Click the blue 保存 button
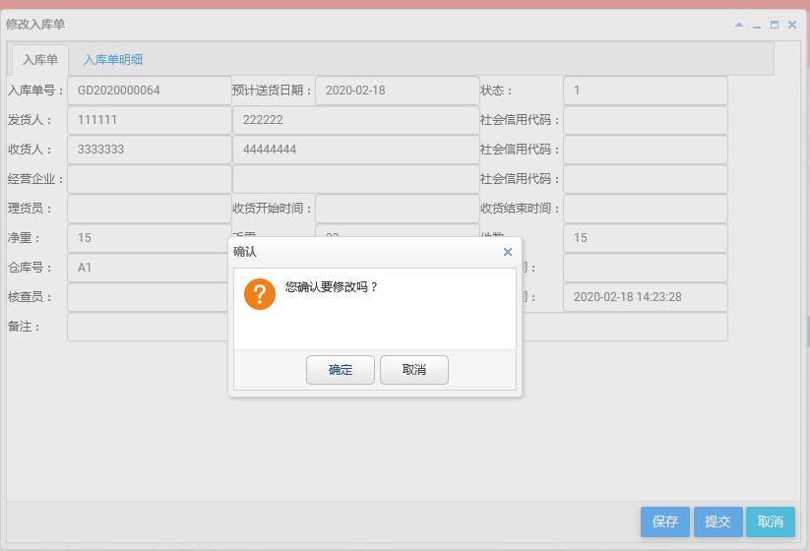Viewport: 810px width, 551px height. point(665,521)
